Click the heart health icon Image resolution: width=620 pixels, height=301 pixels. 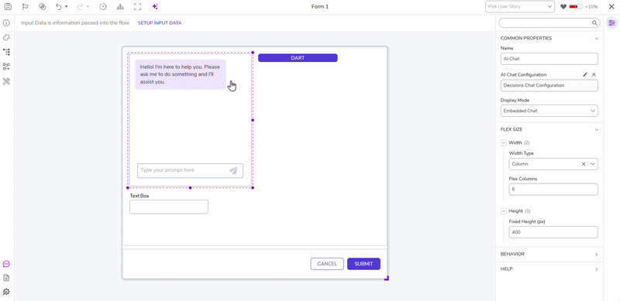563,7
